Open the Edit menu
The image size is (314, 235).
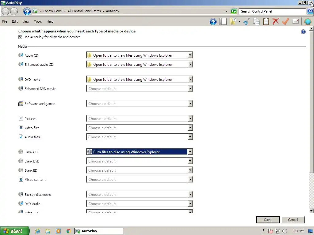coord(15,21)
